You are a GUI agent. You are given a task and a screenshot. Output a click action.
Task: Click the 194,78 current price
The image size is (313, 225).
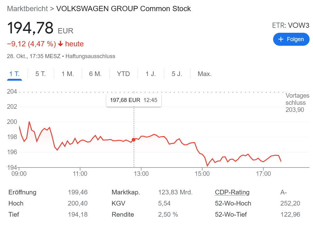[30, 28]
